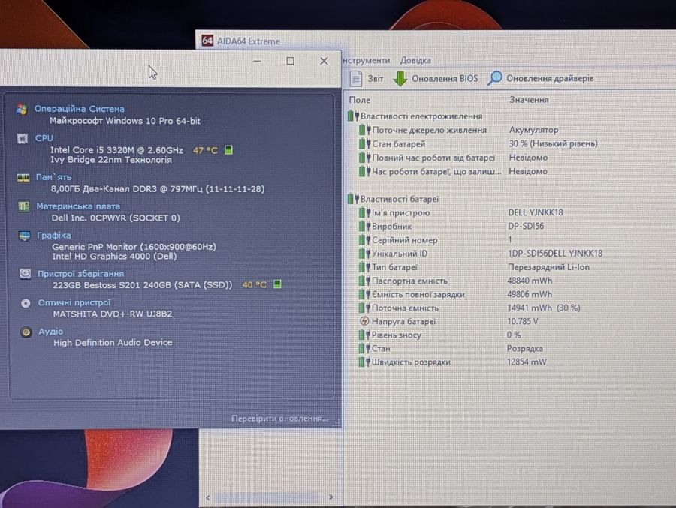Screen dimensions: 676x508
Task: Open the Довідка menu in AIDA64
Action: [x=415, y=60]
